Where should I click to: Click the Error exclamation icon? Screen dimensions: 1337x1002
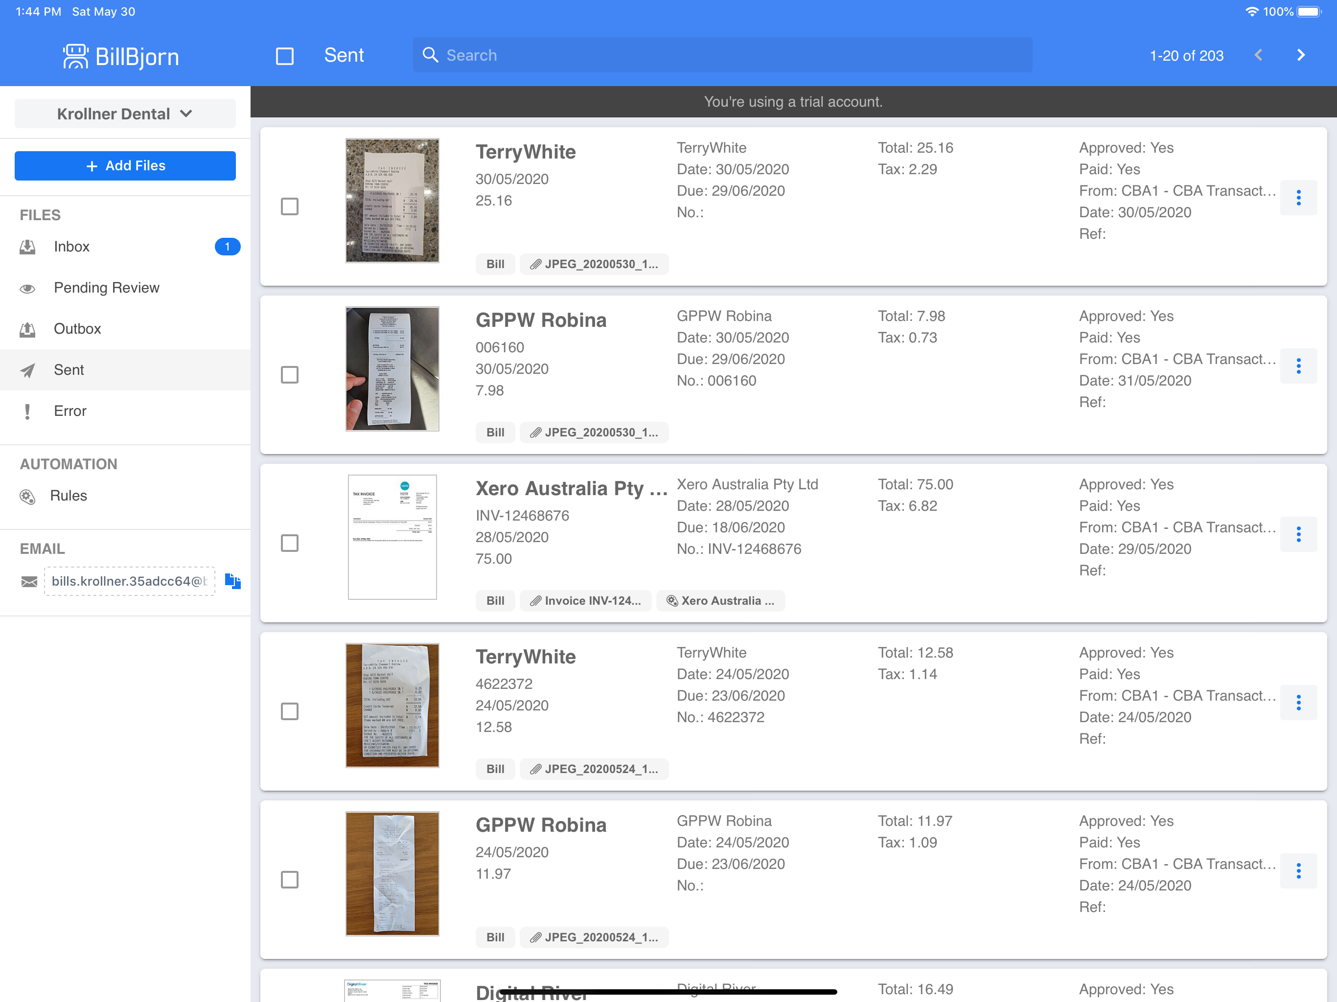(x=27, y=411)
